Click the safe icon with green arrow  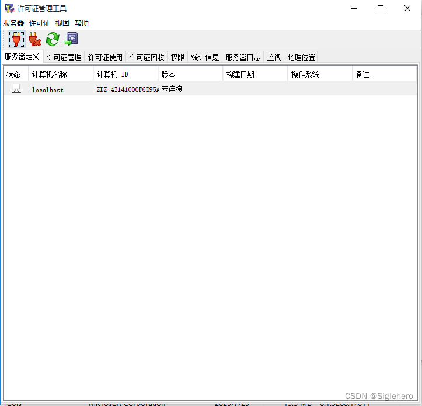(x=71, y=39)
